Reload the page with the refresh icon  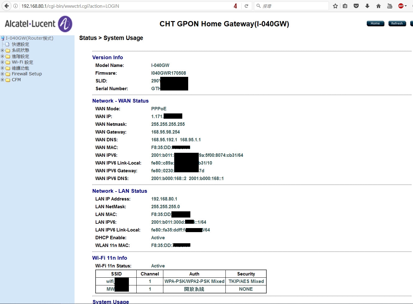[246, 6]
